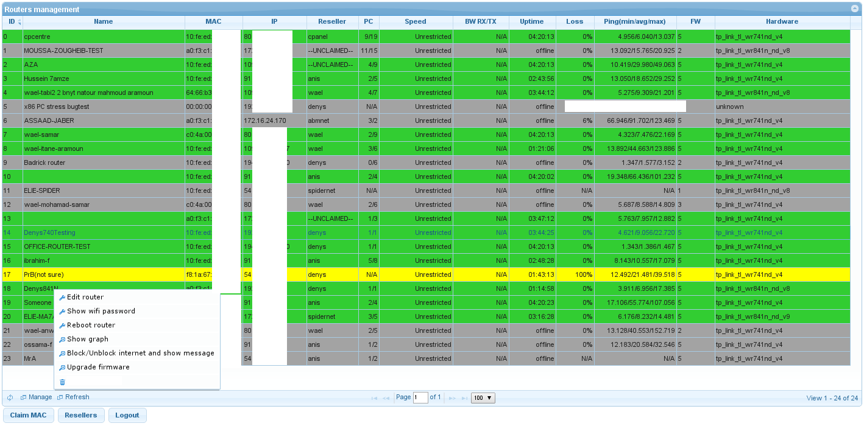Go to the last page of results
This screenshot has height=426, width=864.
click(x=464, y=398)
